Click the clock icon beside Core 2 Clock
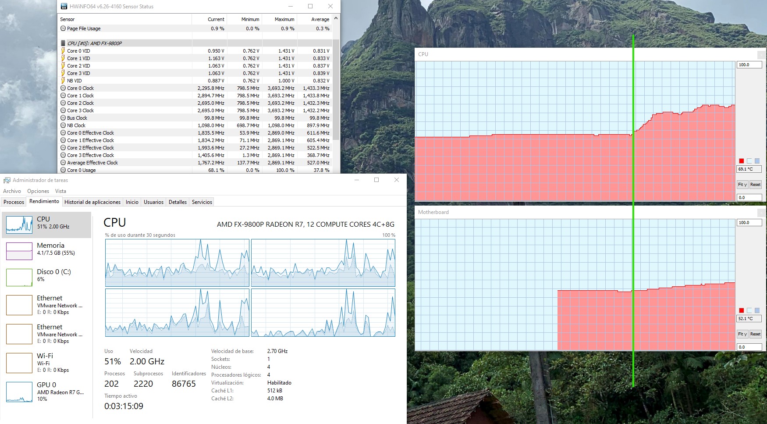 click(x=63, y=103)
